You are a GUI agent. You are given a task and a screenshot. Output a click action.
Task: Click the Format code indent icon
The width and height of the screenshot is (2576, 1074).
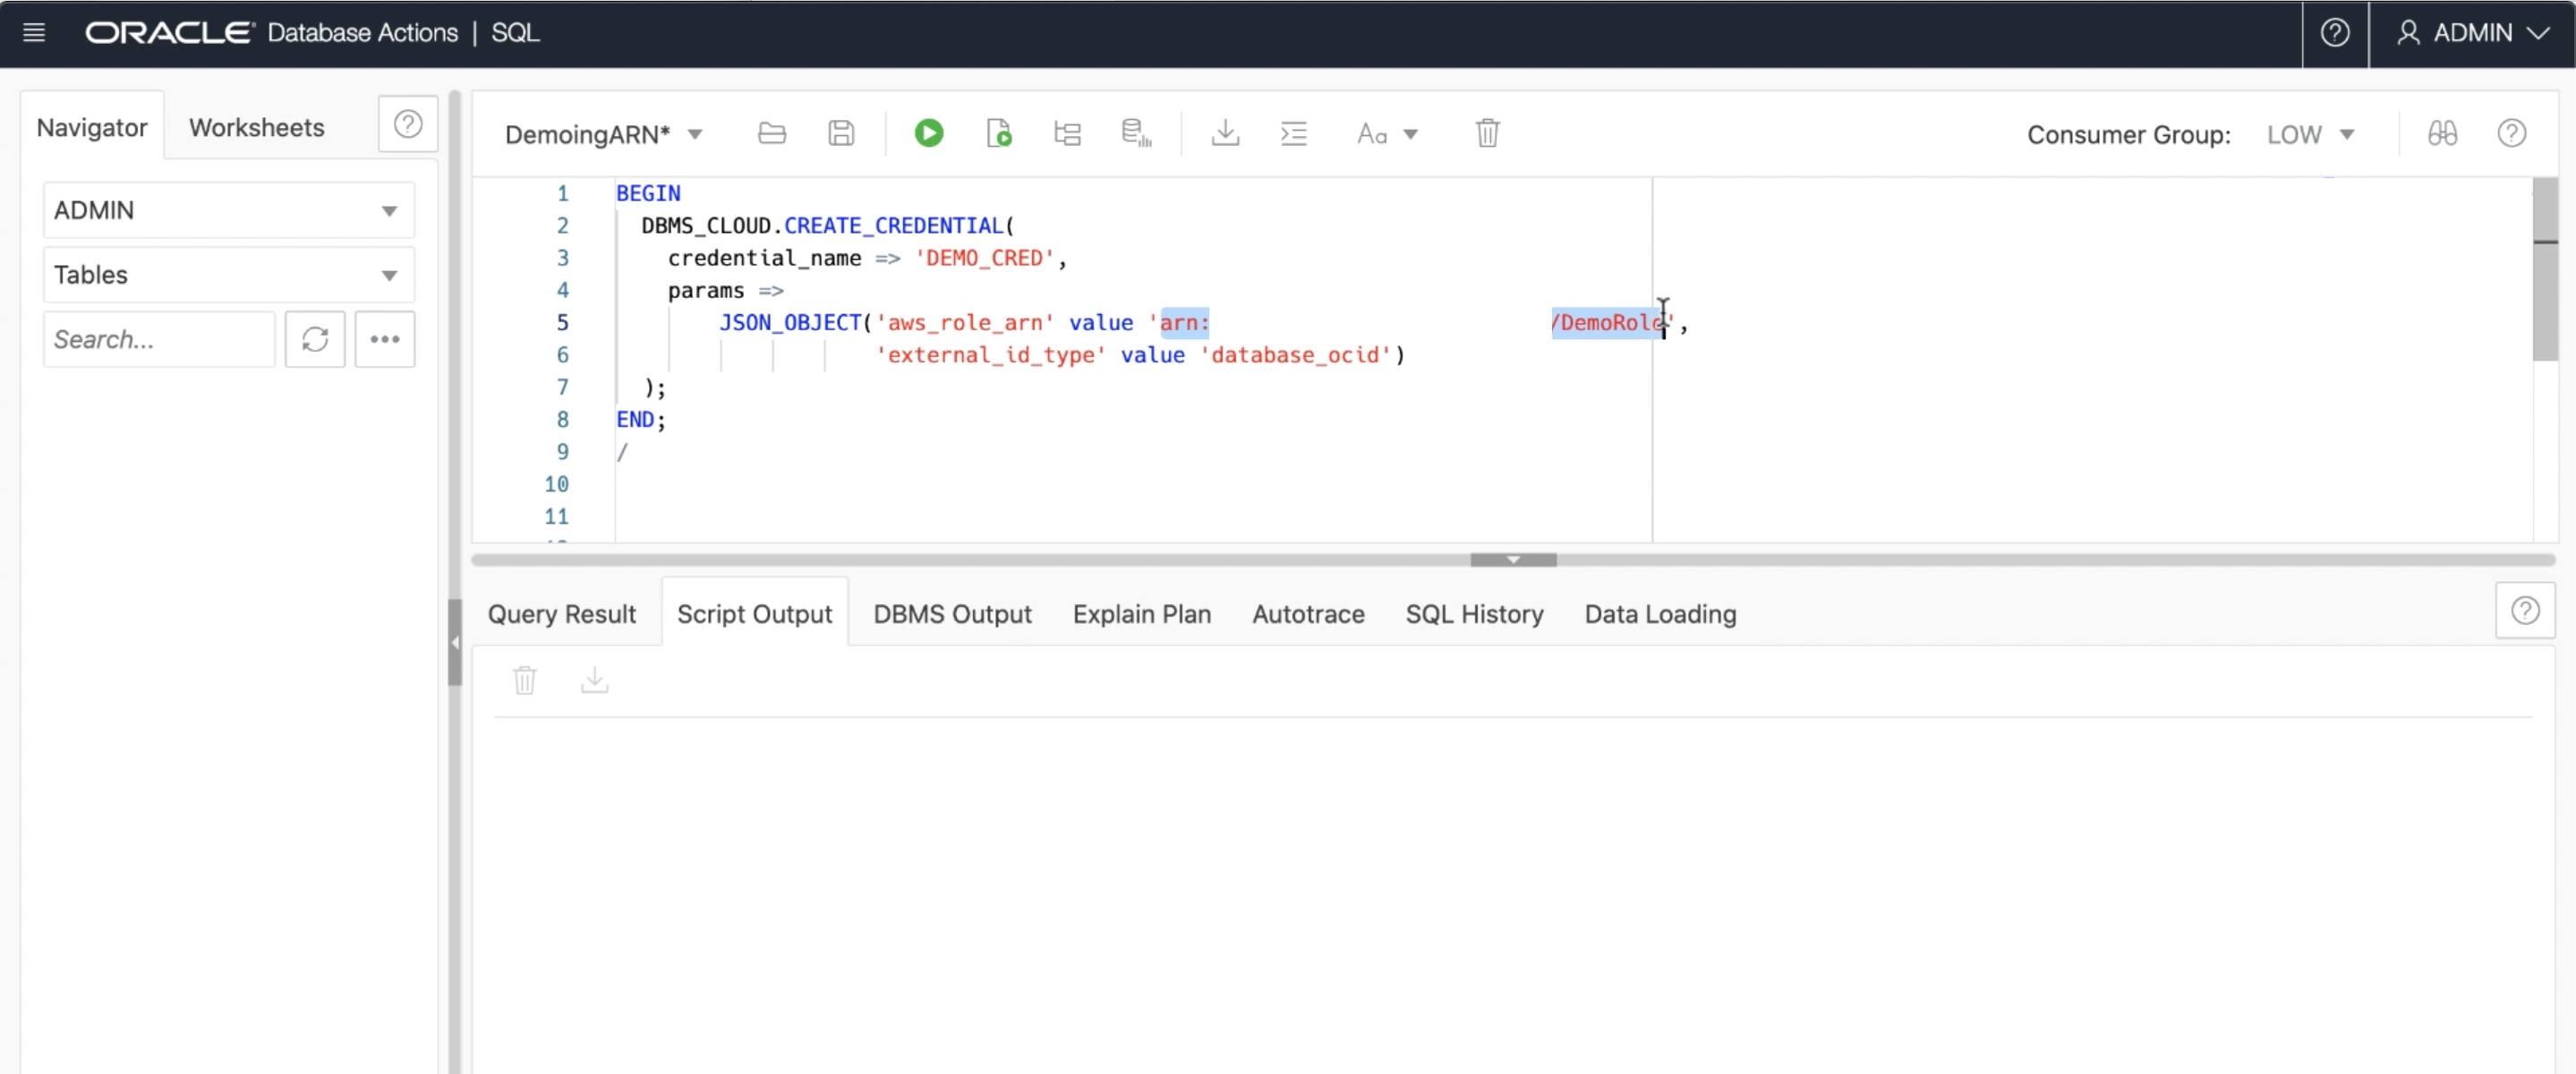click(x=1293, y=133)
